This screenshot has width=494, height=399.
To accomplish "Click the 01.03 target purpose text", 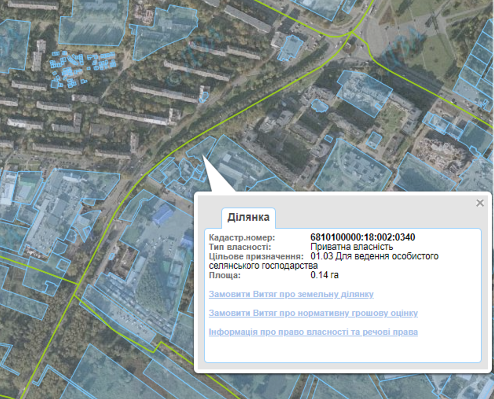I will point(374,256).
